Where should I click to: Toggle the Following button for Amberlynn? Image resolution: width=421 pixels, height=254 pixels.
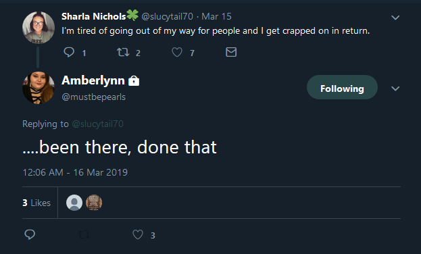click(342, 87)
